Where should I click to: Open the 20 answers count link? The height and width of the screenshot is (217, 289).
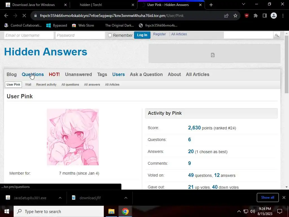coord(191,151)
